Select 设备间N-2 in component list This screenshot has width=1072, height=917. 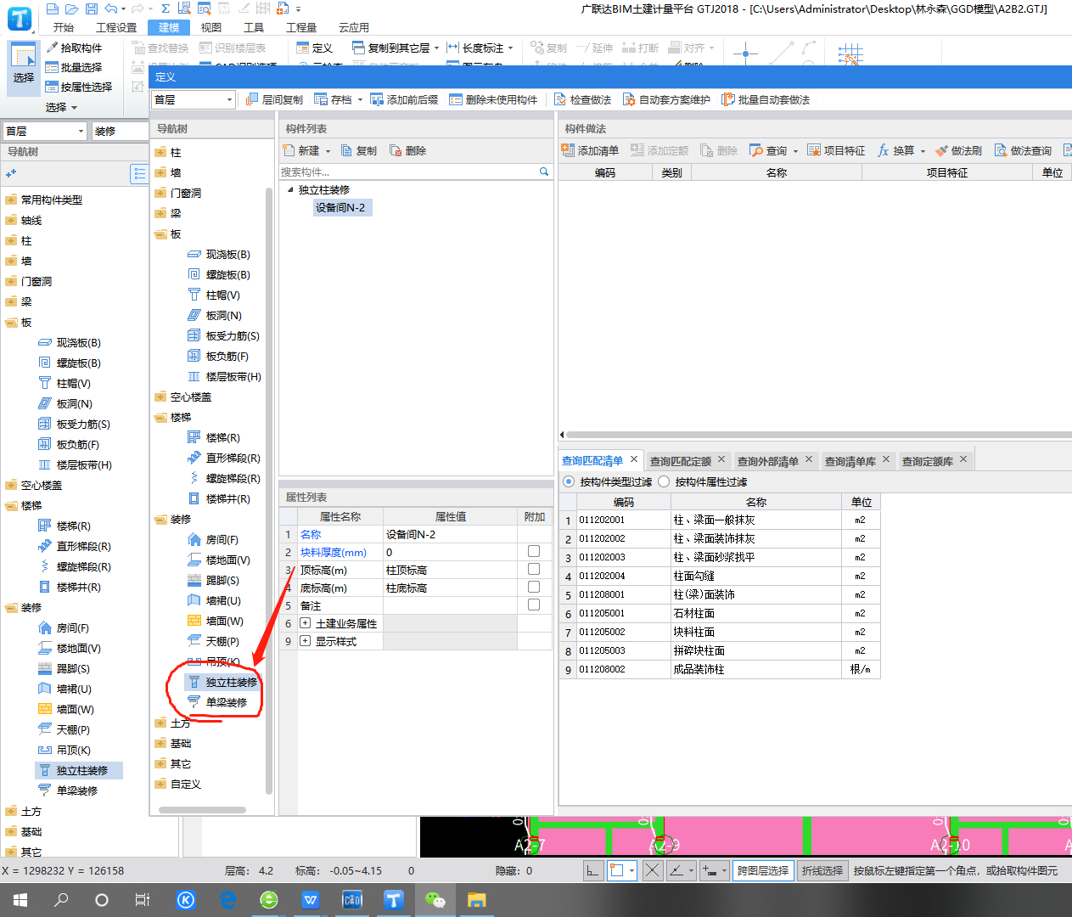coord(340,207)
